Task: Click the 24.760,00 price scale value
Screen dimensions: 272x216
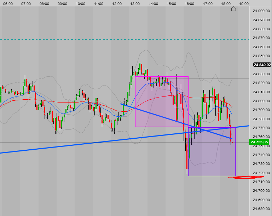Action: point(261,137)
